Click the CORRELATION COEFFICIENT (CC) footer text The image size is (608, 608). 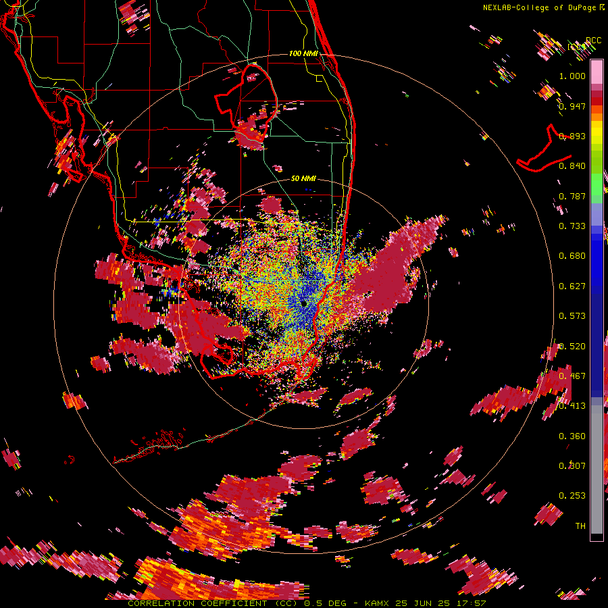(x=213, y=603)
